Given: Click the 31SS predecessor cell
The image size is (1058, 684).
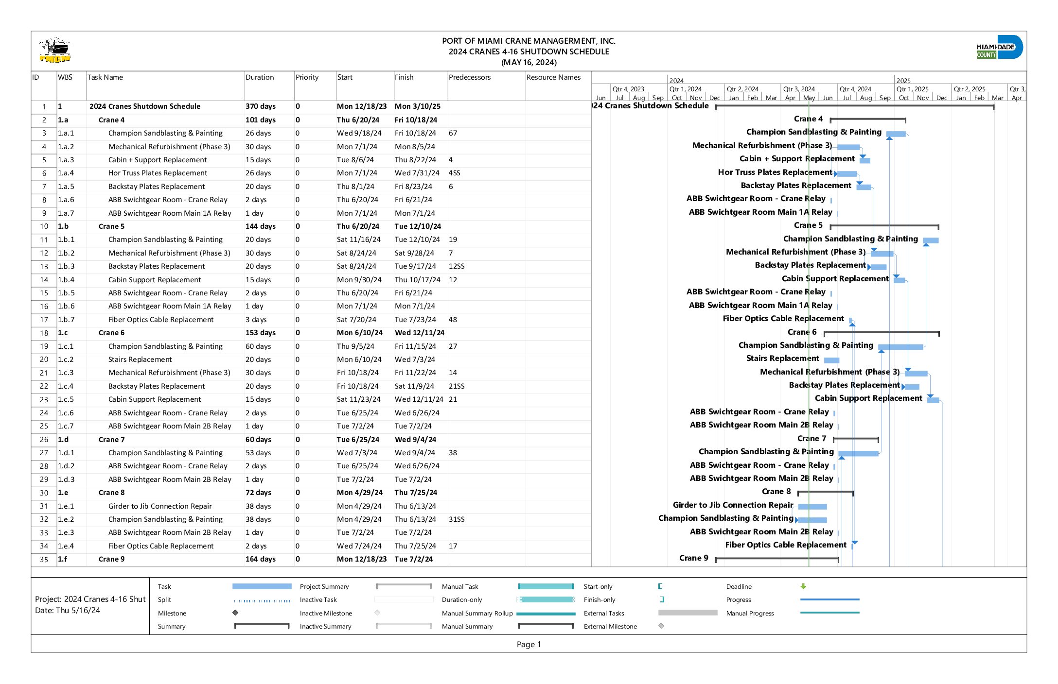Looking at the screenshot, I should (x=457, y=519).
